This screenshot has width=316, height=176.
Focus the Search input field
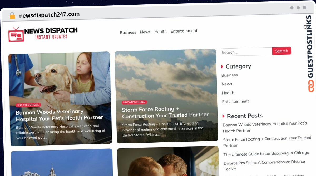(246, 52)
